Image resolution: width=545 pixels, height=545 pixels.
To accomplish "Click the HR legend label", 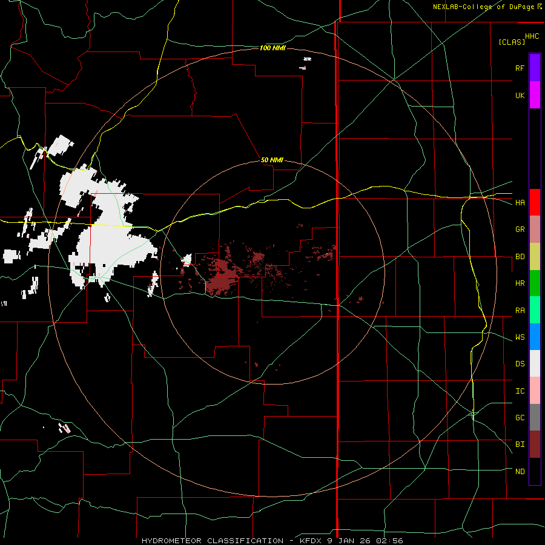I will point(520,283).
